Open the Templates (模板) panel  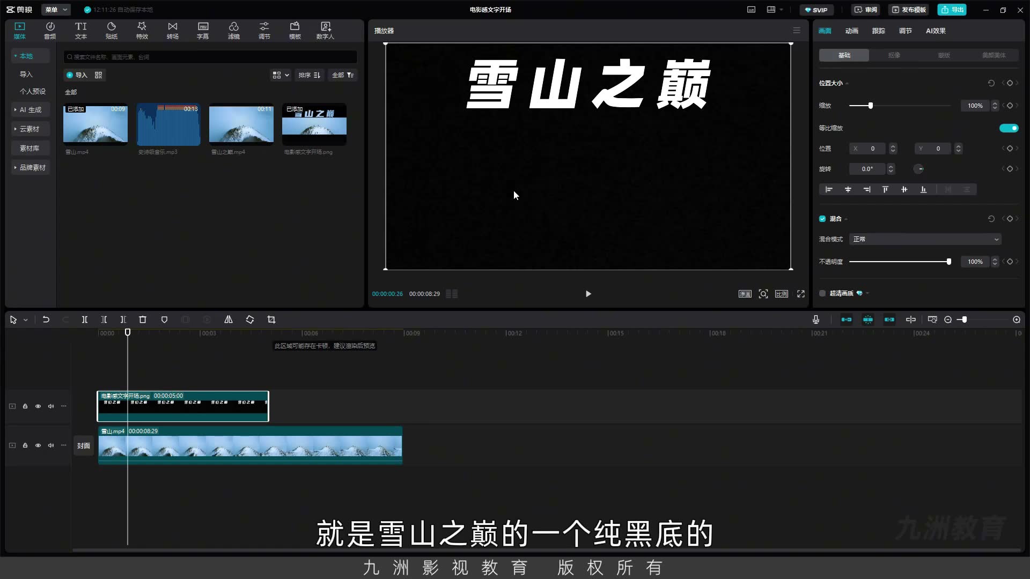coord(295,31)
